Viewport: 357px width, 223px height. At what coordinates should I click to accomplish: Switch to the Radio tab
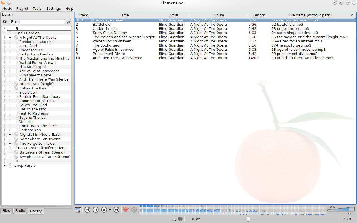point(20,211)
